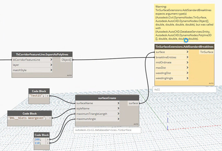Expand the breaklineEntities port chevron

point(187,57)
